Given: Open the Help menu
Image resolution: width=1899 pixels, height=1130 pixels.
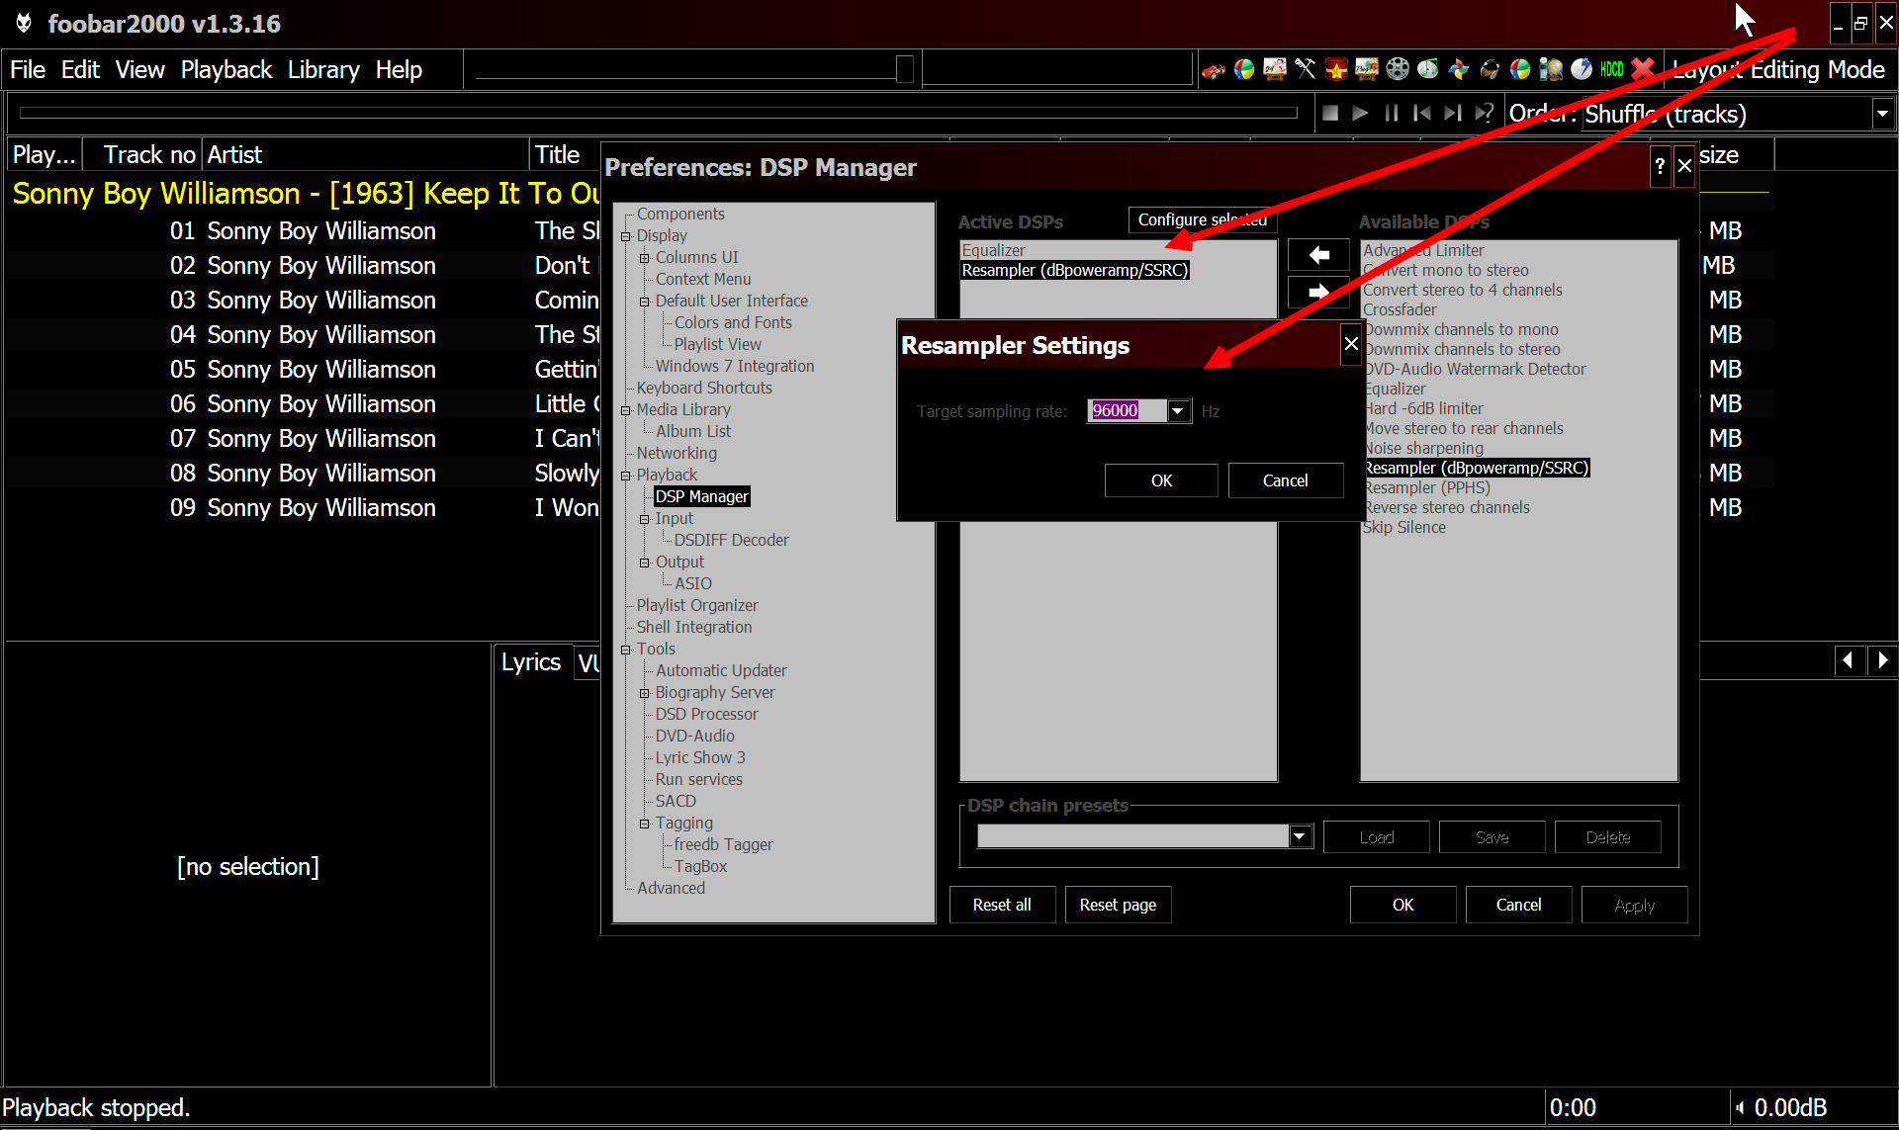Looking at the screenshot, I should 399,70.
